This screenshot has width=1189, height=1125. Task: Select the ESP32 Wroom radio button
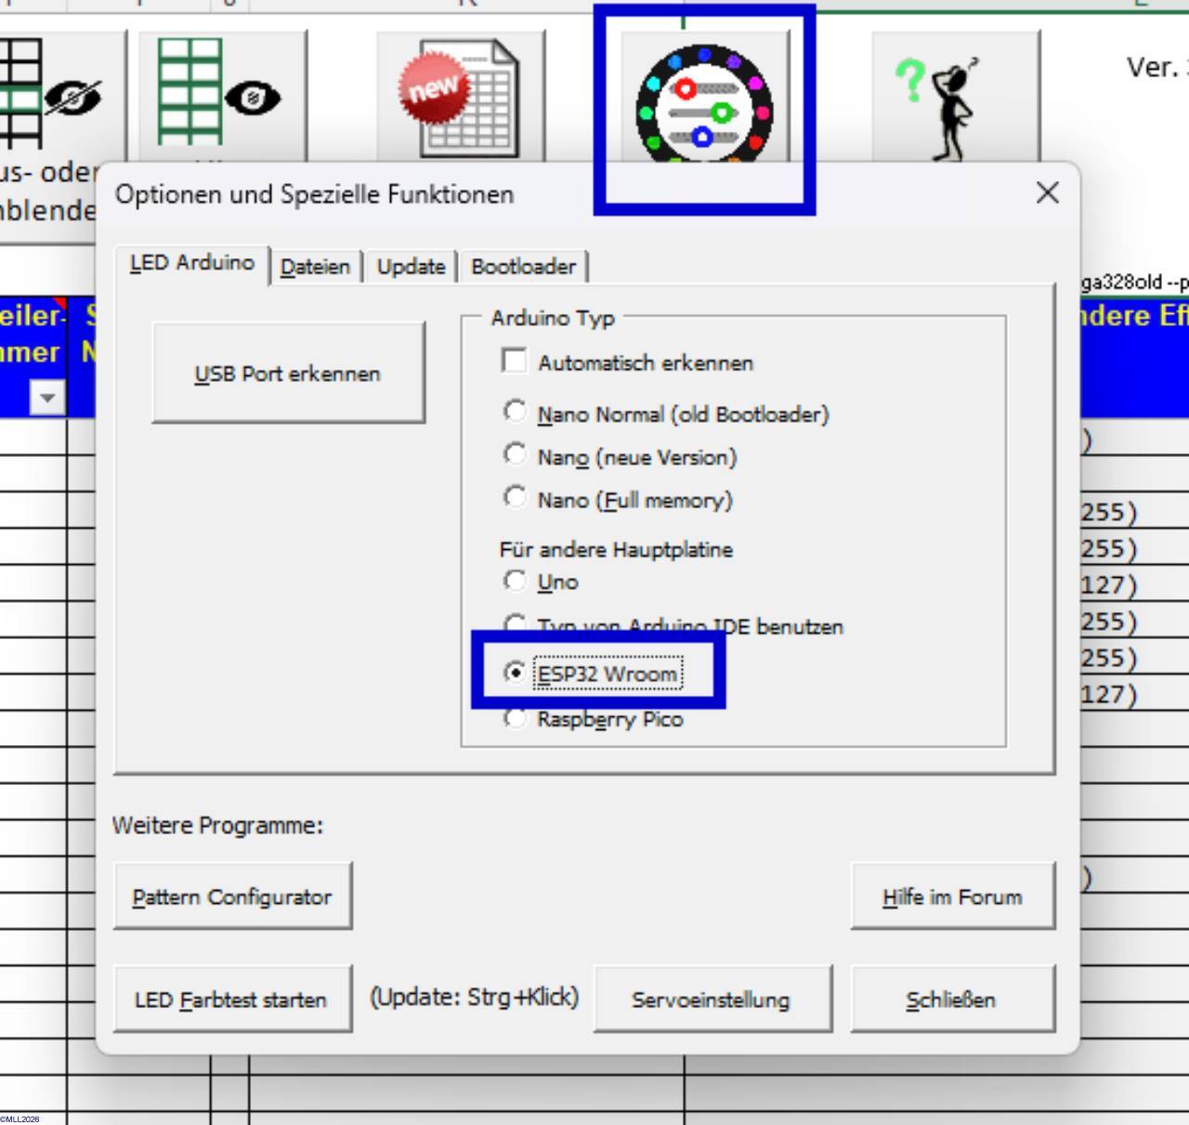pos(515,672)
